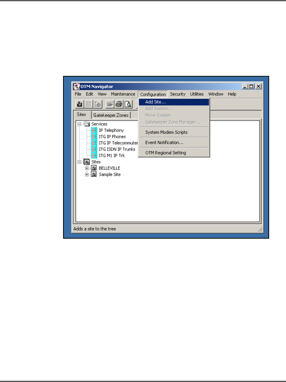This screenshot has height=382, width=286.
Task: Select ITG M1 IP Trk row
Action: coord(112,155)
